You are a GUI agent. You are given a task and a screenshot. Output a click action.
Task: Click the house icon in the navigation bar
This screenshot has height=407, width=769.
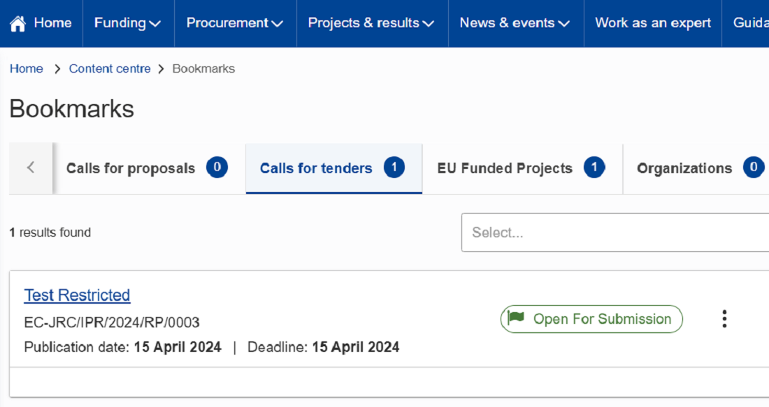(17, 23)
